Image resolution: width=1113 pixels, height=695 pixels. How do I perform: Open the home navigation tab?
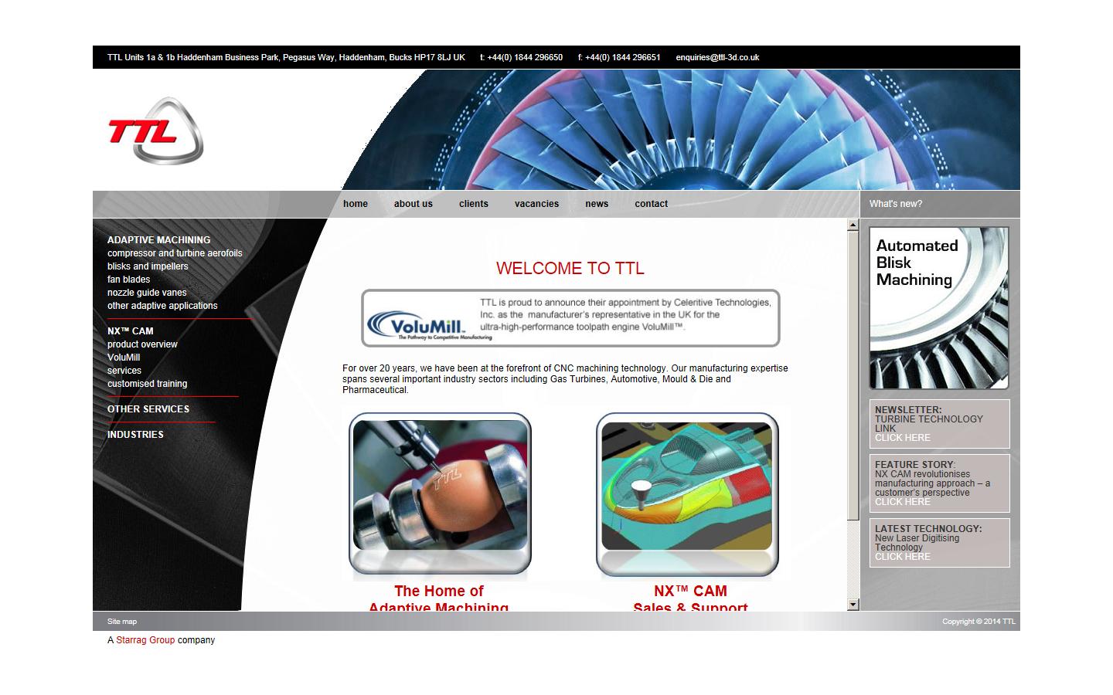[x=355, y=203]
